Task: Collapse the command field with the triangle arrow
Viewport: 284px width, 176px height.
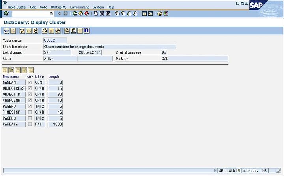Action: pyautogui.click(x=59, y=13)
